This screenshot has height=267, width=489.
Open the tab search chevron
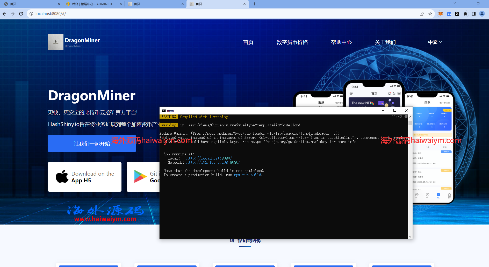click(x=454, y=3)
